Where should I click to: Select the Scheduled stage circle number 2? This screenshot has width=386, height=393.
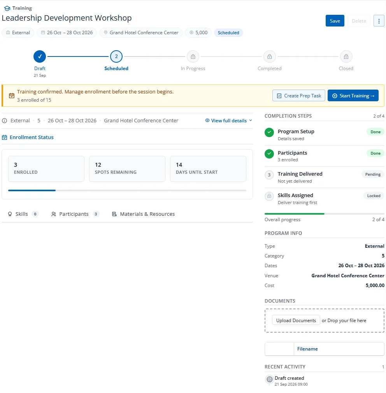pos(116,56)
